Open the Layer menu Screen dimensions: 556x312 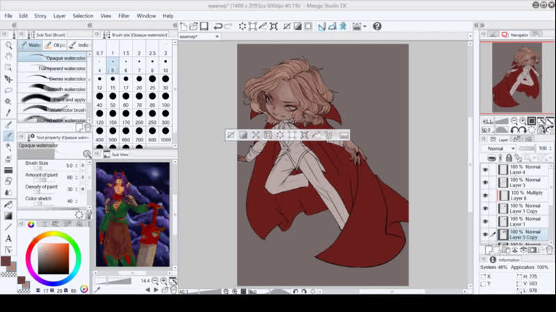coord(59,16)
